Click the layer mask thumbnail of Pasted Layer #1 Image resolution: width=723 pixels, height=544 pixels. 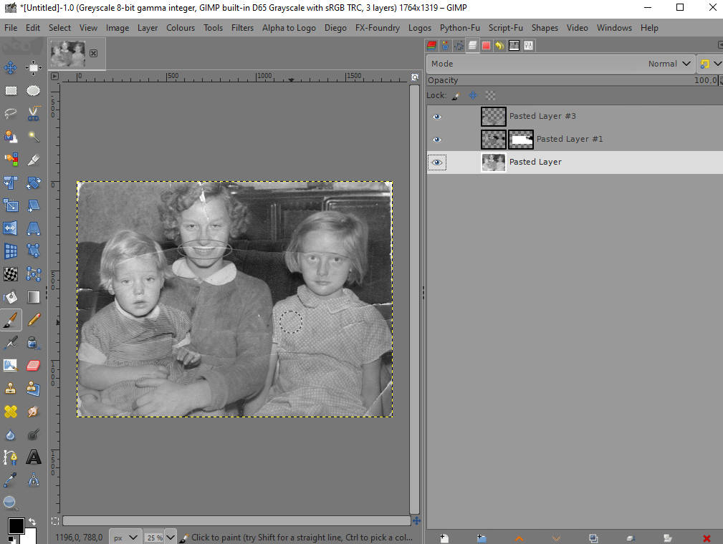(x=521, y=139)
